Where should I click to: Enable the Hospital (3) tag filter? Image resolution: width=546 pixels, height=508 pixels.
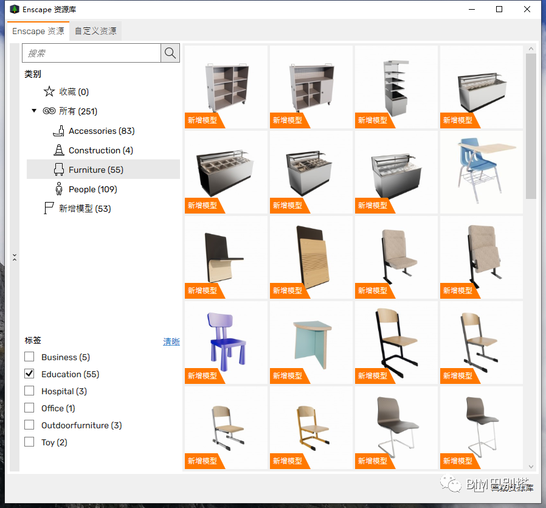coord(29,391)
